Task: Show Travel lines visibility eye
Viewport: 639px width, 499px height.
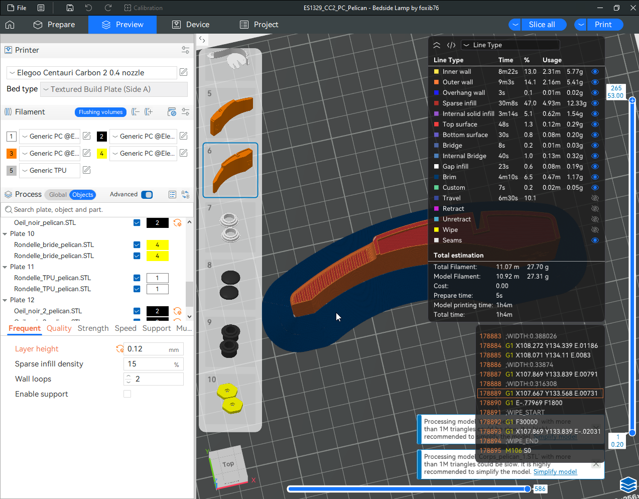Action: tap(595, 198)
